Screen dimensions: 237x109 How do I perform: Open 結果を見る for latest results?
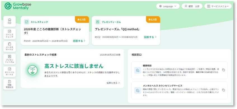113,83
